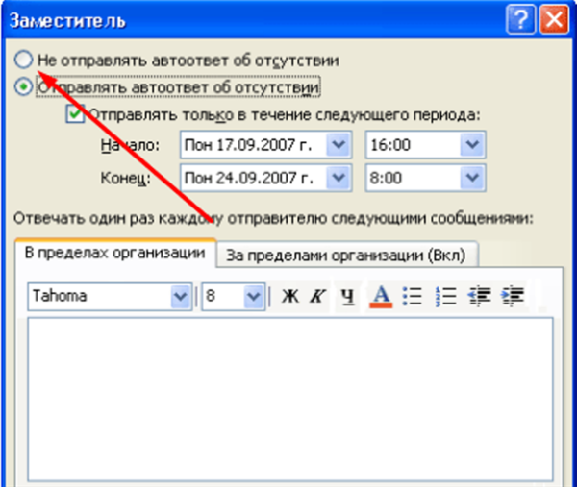Open the Начало time dropdown showing 16:00
The width and height of the screenshot is (577, 487).
tap(472, 145)
